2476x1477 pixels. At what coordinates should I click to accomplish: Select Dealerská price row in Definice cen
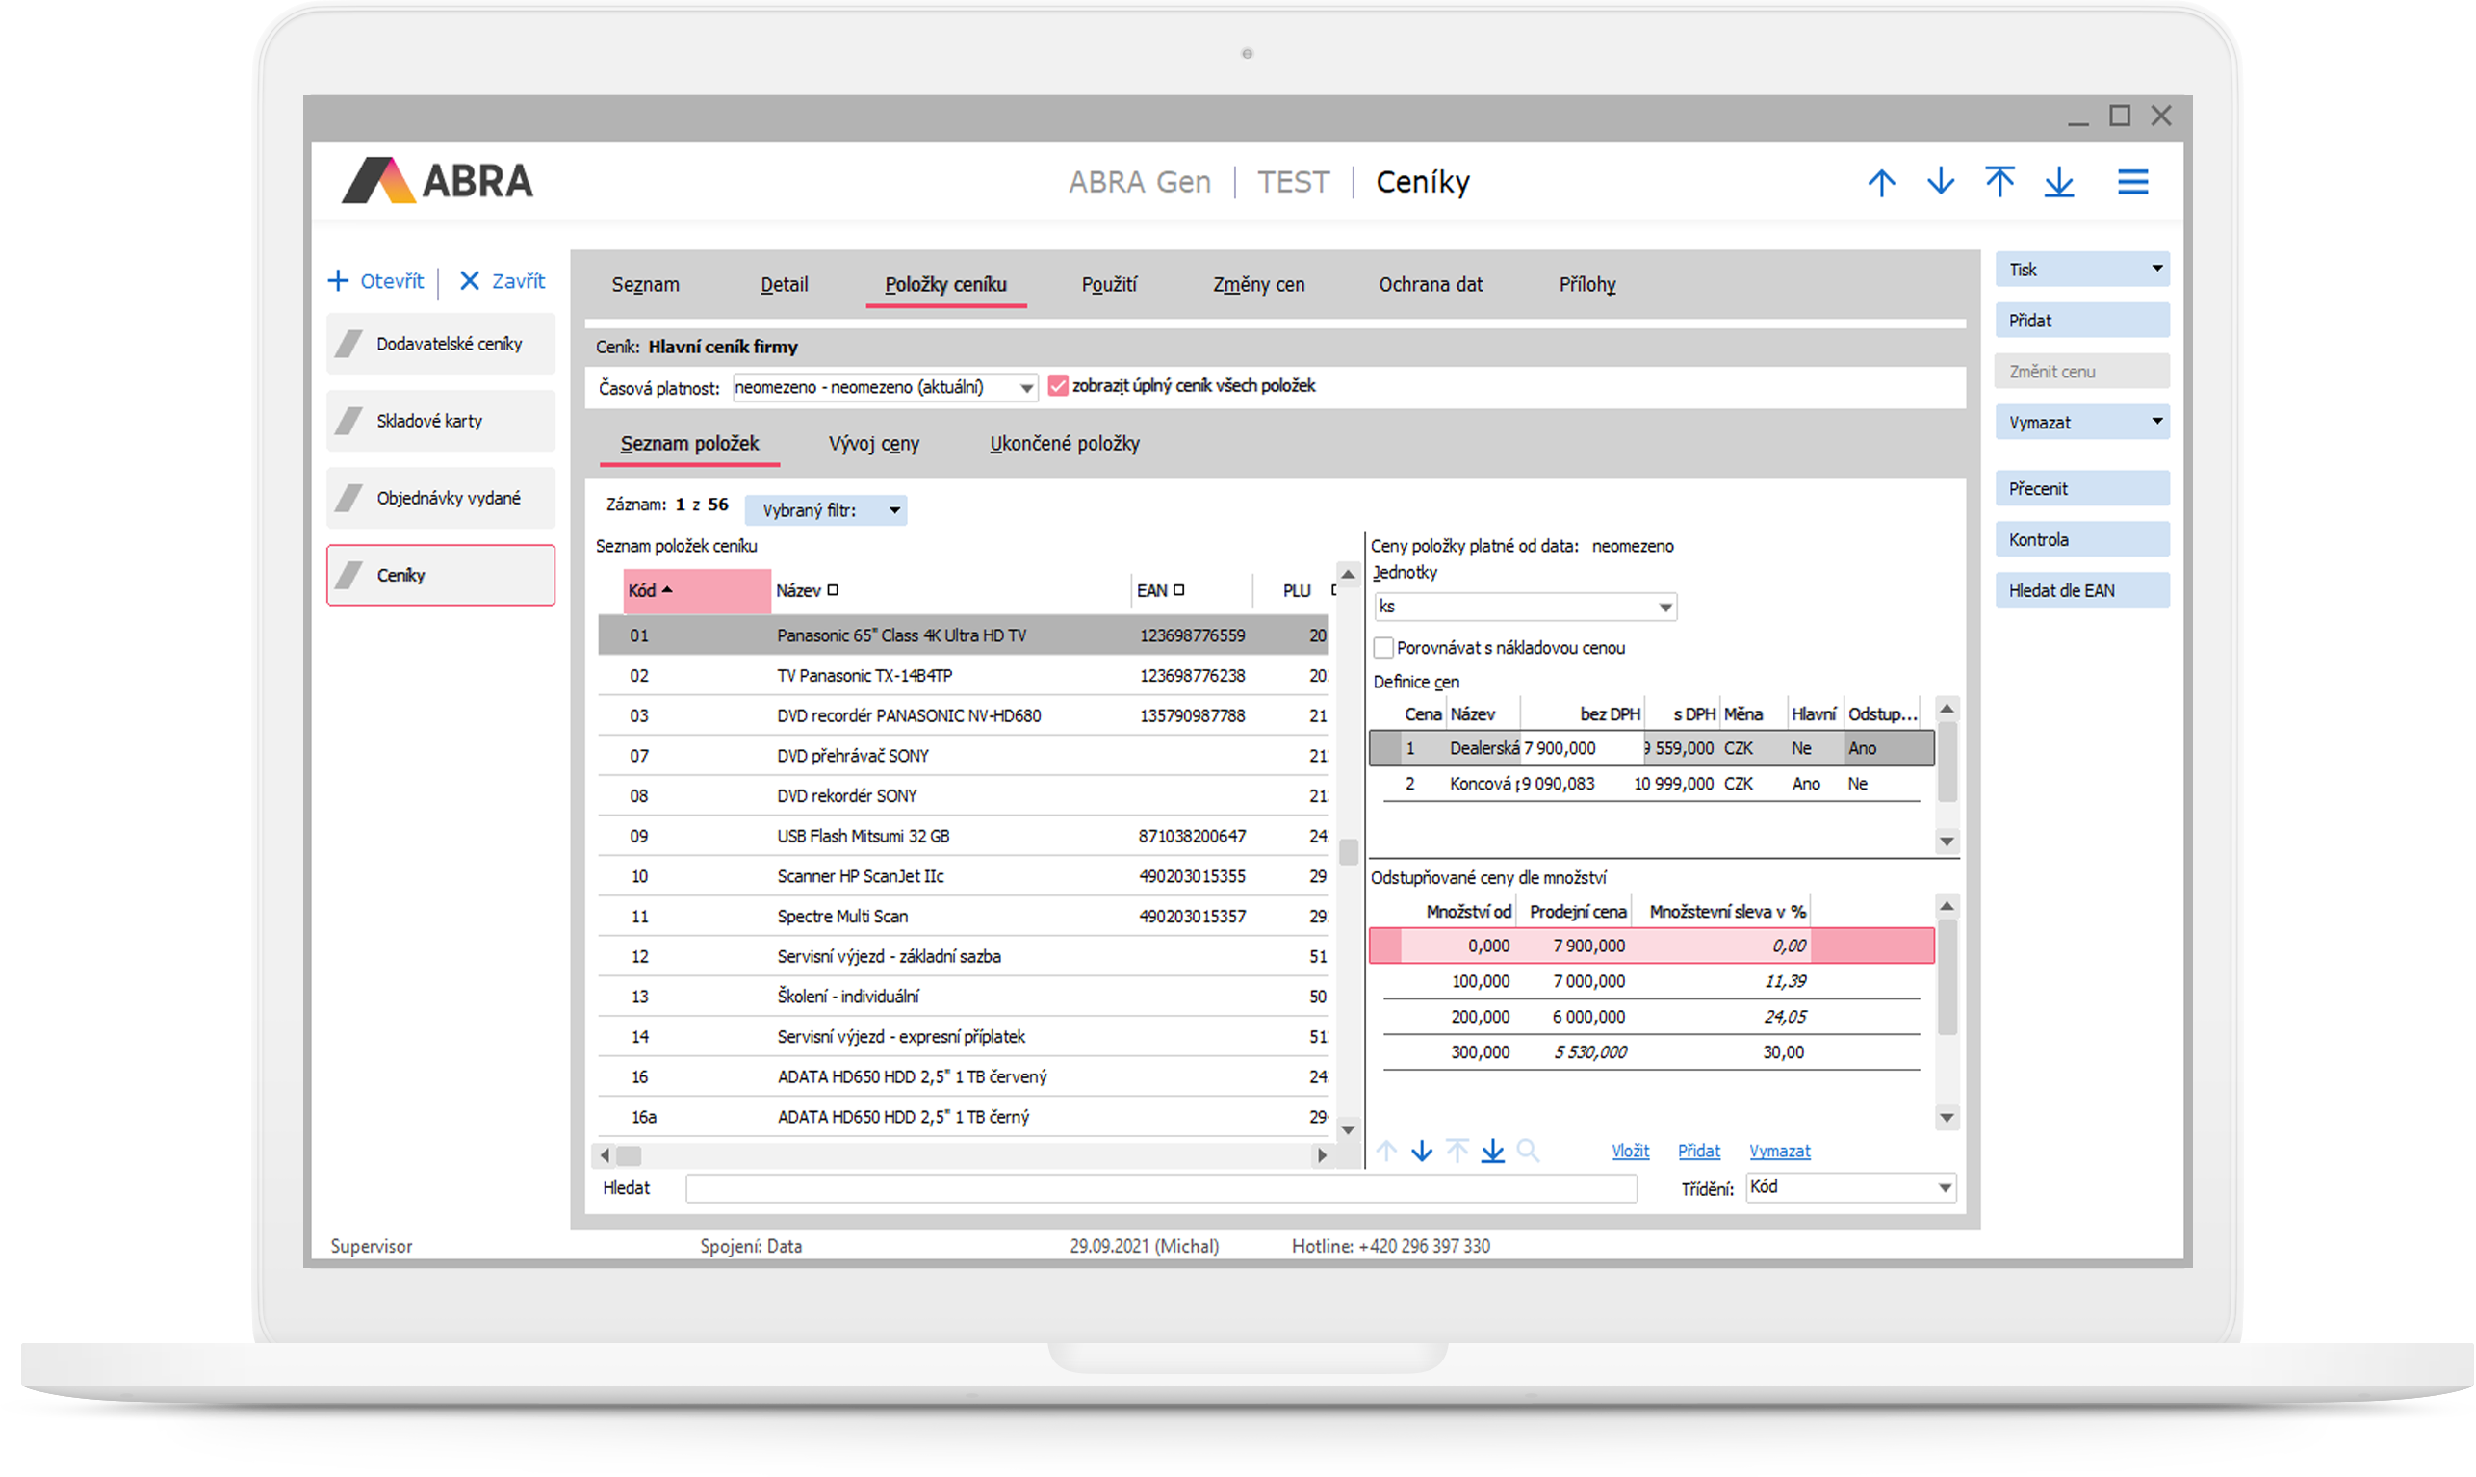pyautogui.click(x=1651, y=748)
